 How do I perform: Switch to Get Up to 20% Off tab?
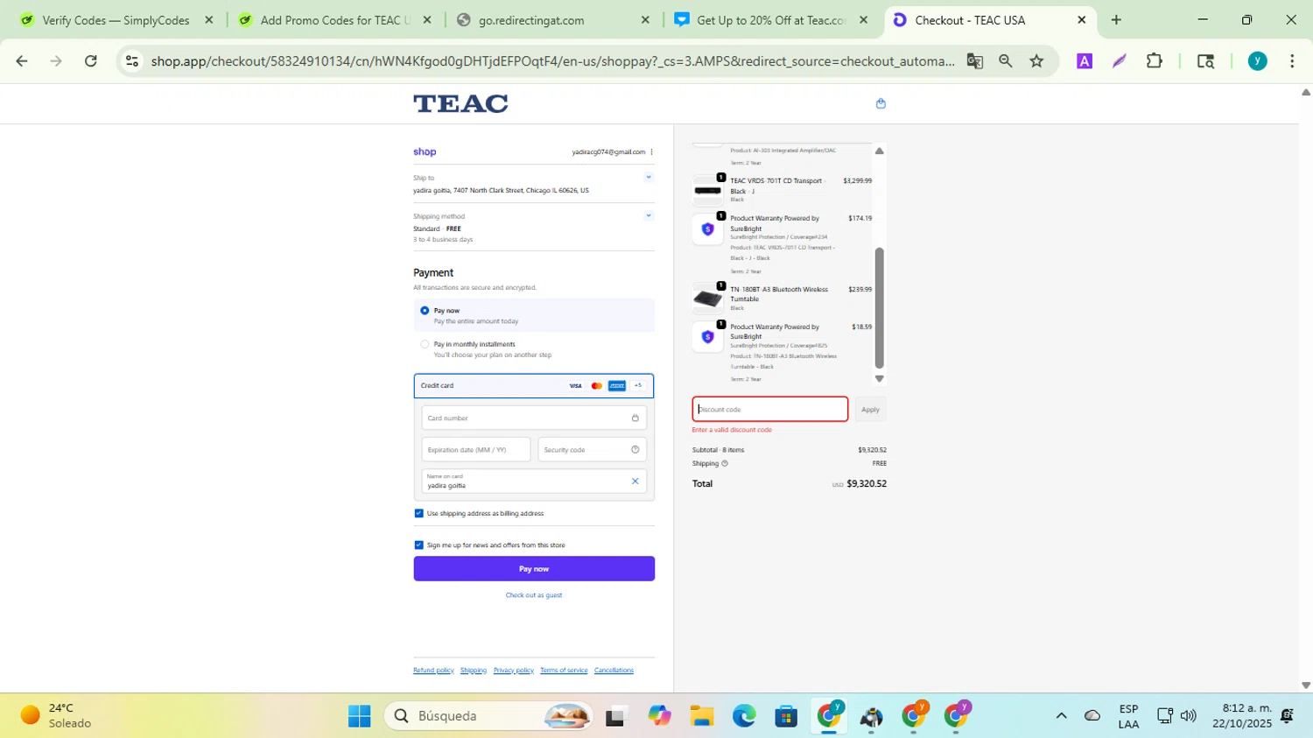(771, 20)
